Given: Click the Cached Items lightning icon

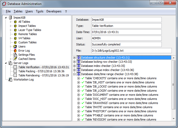Looking at the screenshot, I should [15, 59].
